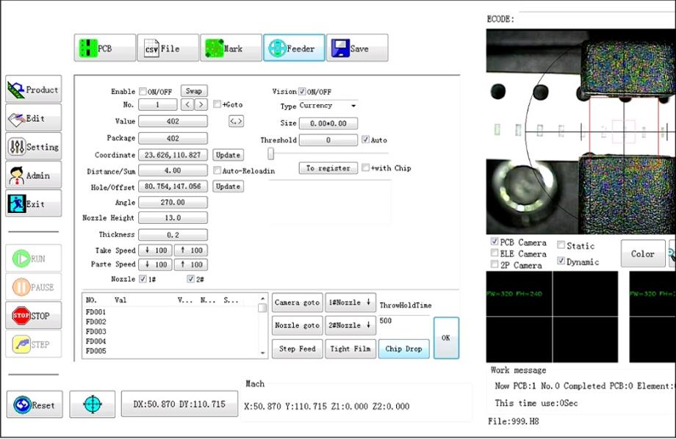Open the Admin section
This screenshot has width=676, height=439.
point(33,175)
